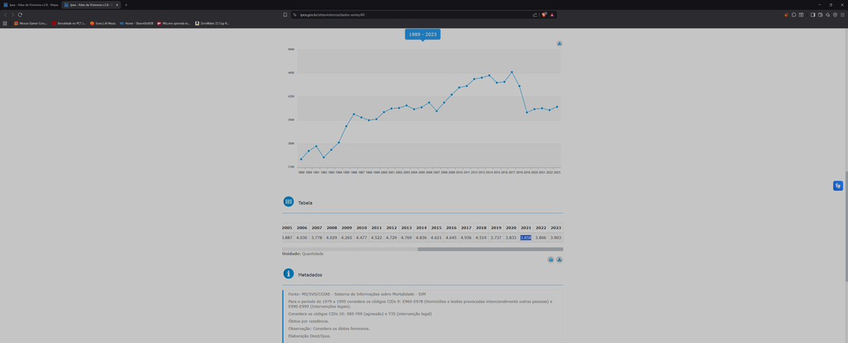
Task: Open 'Mouse Gamer Cors...' bookmark
Action: pos(30,23)
